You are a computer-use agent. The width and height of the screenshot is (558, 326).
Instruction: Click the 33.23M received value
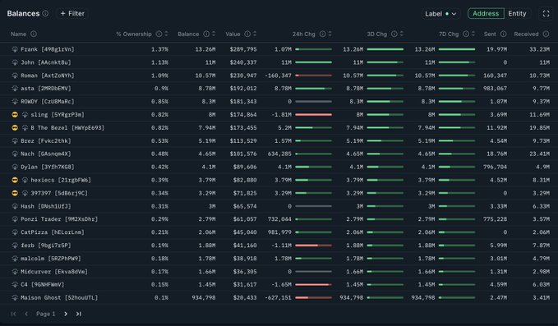539,49
